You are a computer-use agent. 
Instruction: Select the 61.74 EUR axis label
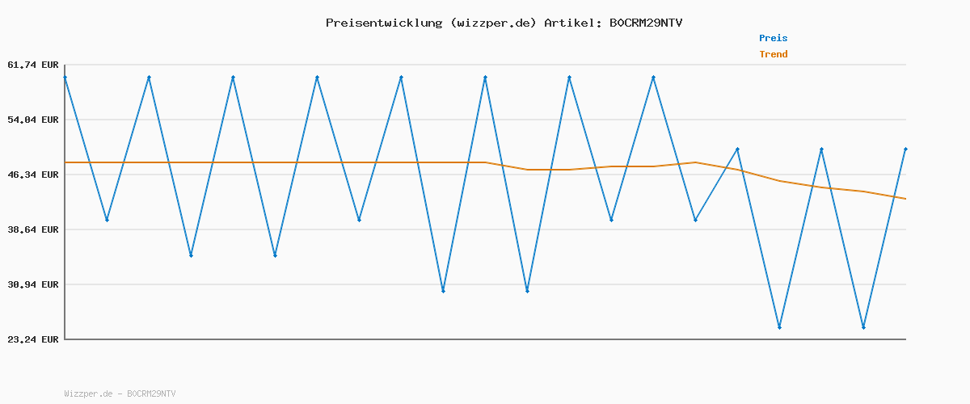point(33,65)
